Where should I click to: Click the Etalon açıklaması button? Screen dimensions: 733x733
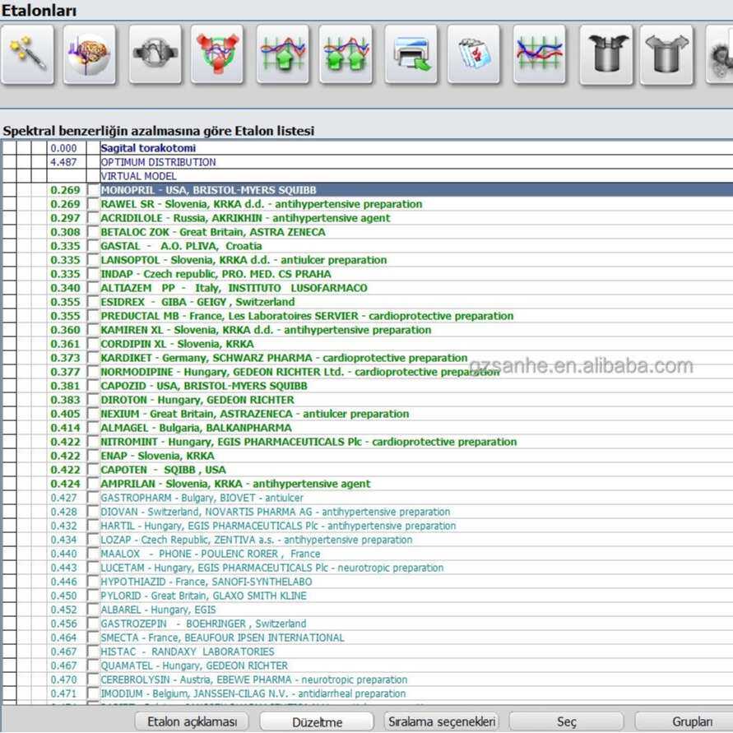click(x=192, y=721)
